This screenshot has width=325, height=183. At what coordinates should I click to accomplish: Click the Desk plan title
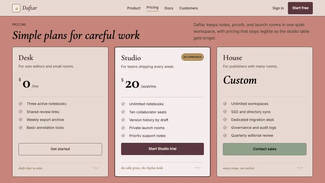(26, 57)
